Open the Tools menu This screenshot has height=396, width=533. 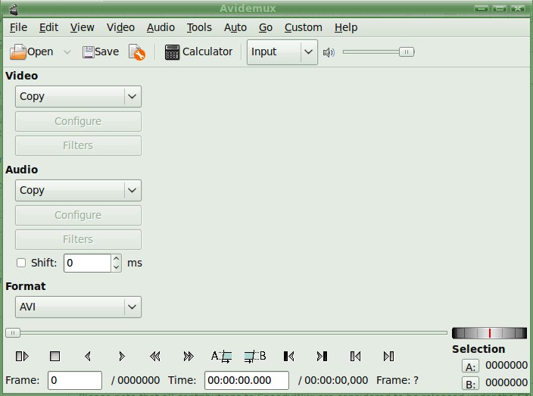pyautogui.click(x=199, y=27)
